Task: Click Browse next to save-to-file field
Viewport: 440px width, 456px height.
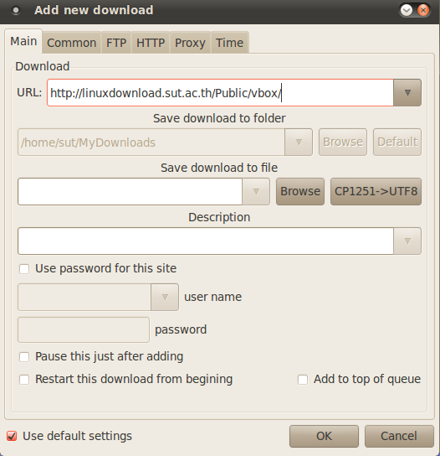Action: pos(300,191)
